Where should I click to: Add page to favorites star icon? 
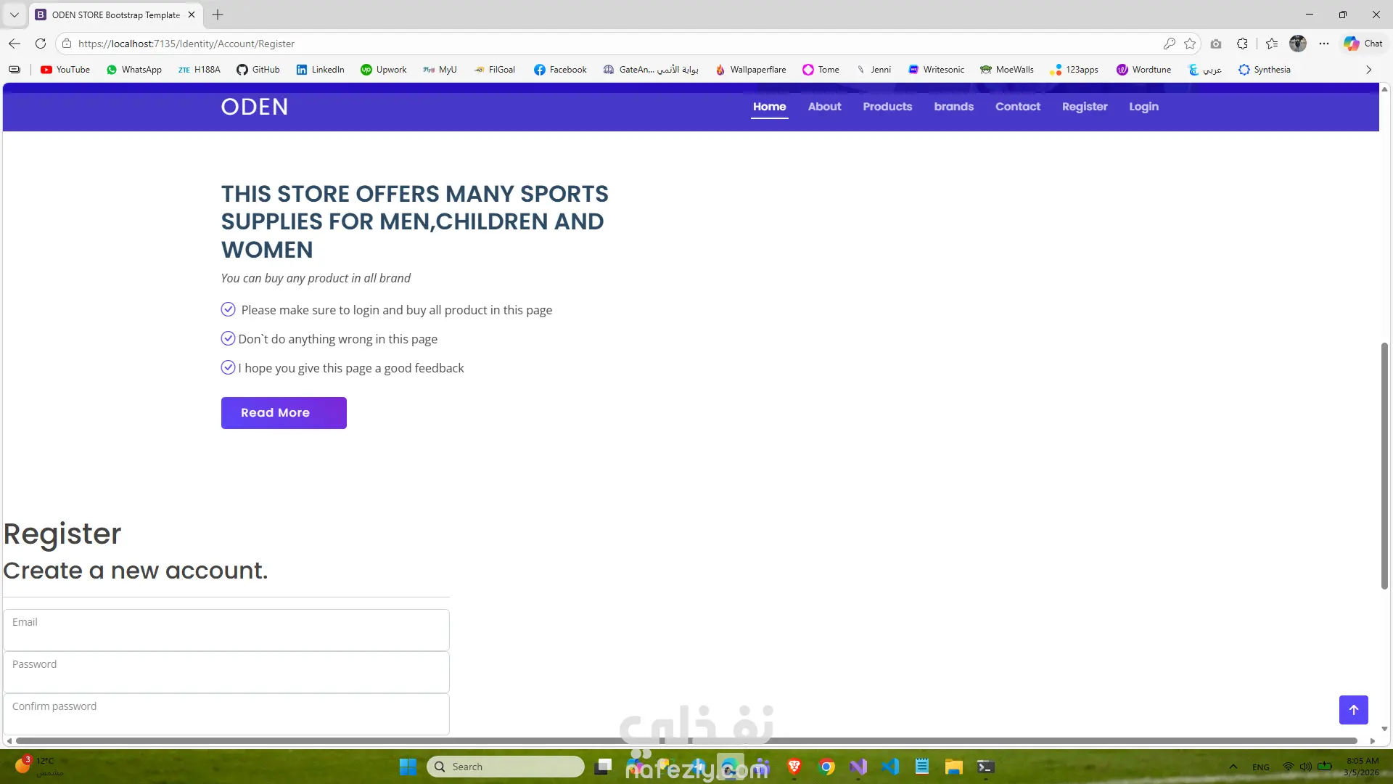[1190, 44]
